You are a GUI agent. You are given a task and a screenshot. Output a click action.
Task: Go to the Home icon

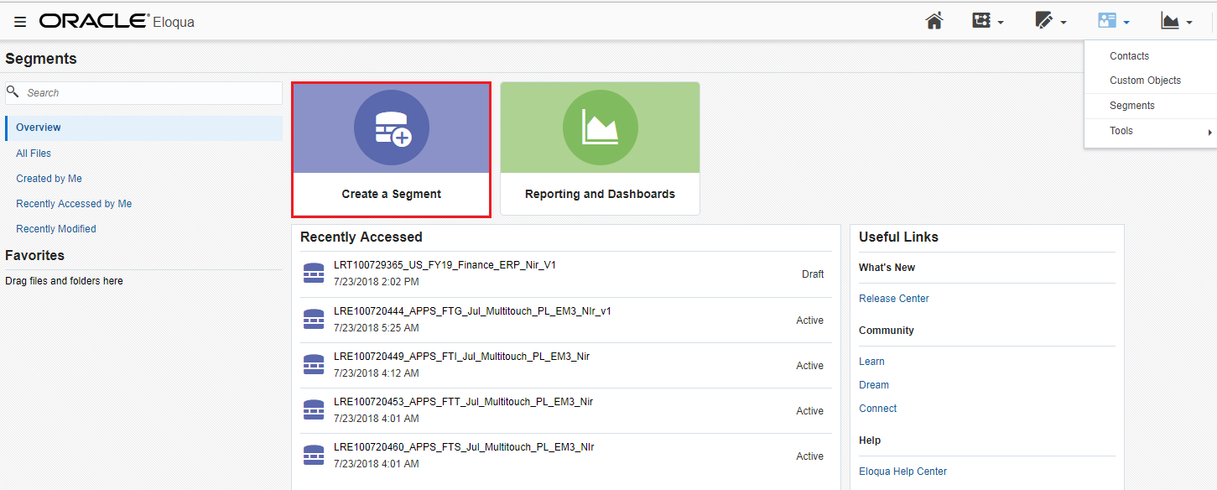tap(934, 21)
